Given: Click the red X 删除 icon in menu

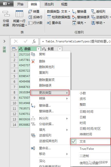Looking at the screenshot, I should click(x=33, y=61).
